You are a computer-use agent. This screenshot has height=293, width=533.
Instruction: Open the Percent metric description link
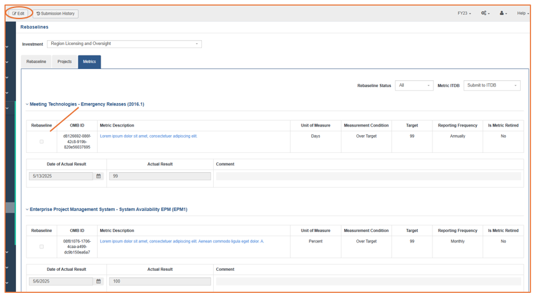(182, 241)
